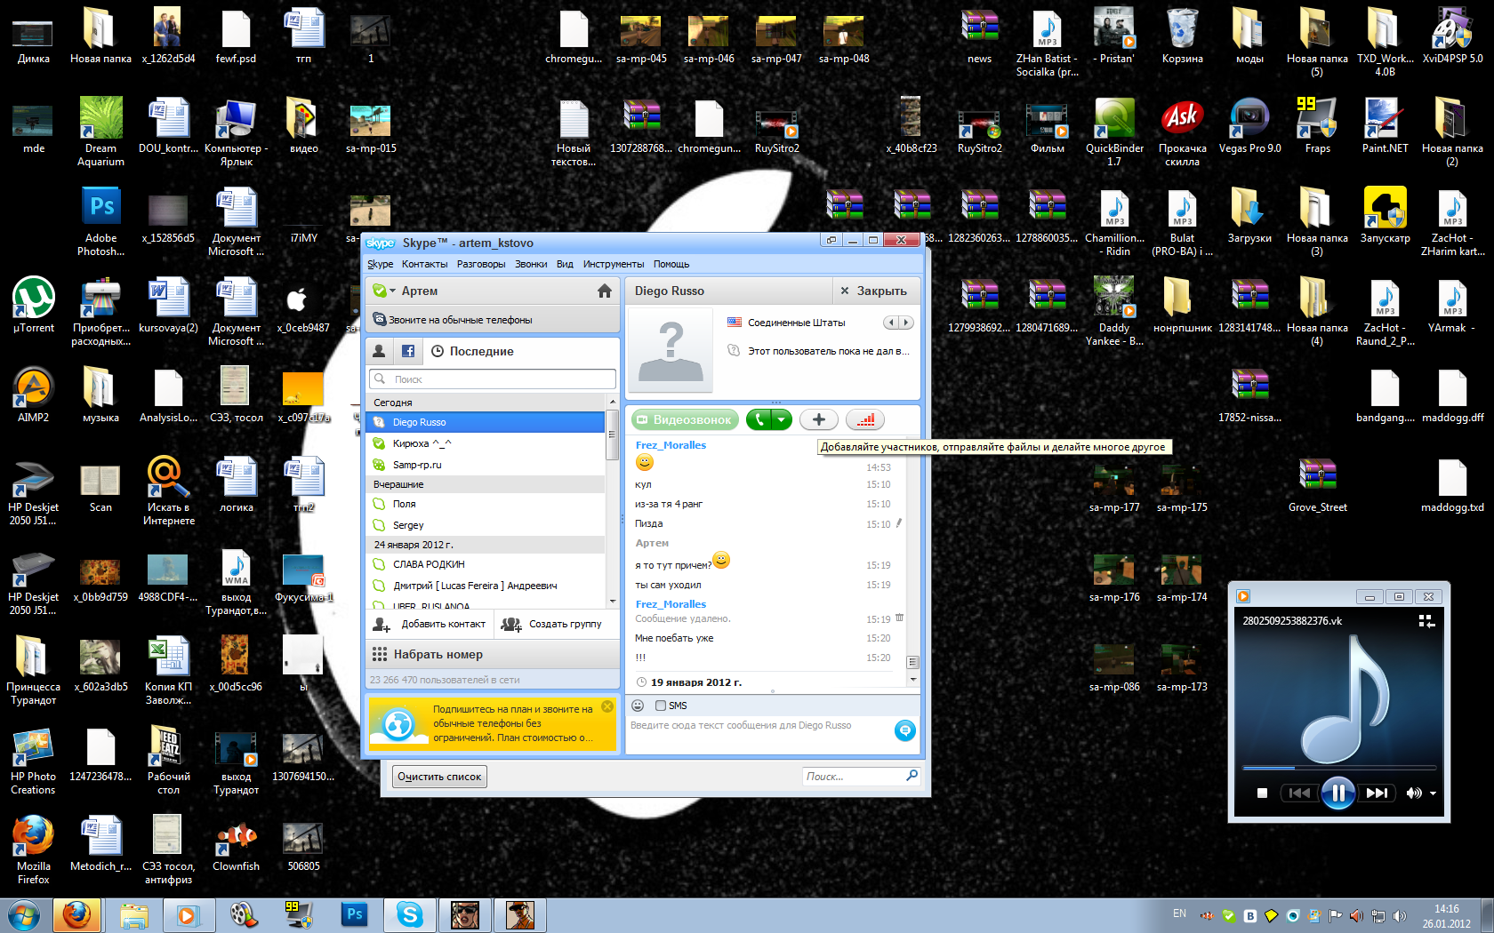Image resolution: width=1494 pixels, height=933 pixels.
Task: Mute sound in media player
Action: [1413, 793]
